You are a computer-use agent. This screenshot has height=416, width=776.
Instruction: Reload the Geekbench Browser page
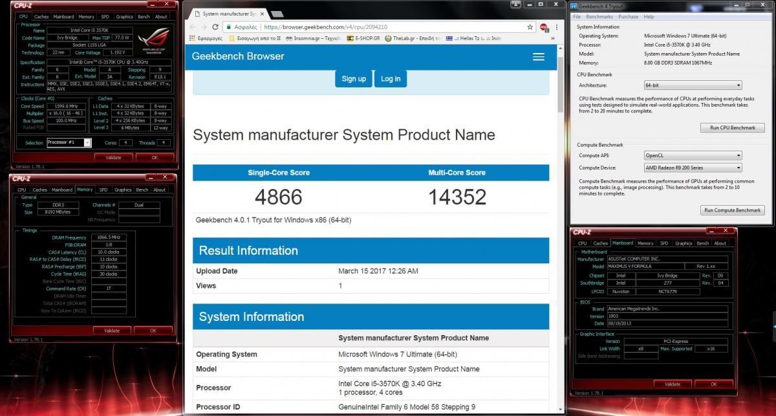coord(215,27)
